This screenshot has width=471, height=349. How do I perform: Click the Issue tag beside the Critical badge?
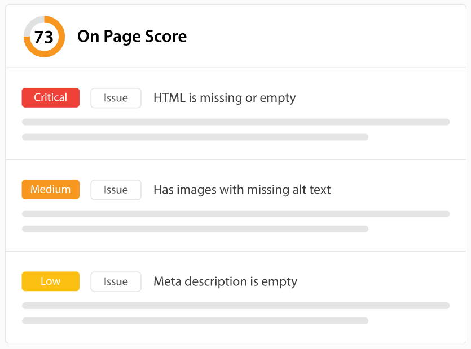coord(116,98)
